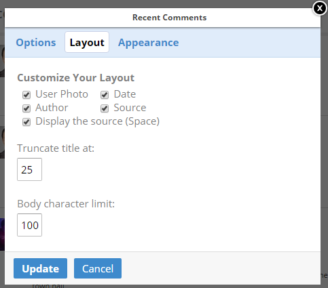Switch to the Options tab
The image size is (328, 288).
36,43
